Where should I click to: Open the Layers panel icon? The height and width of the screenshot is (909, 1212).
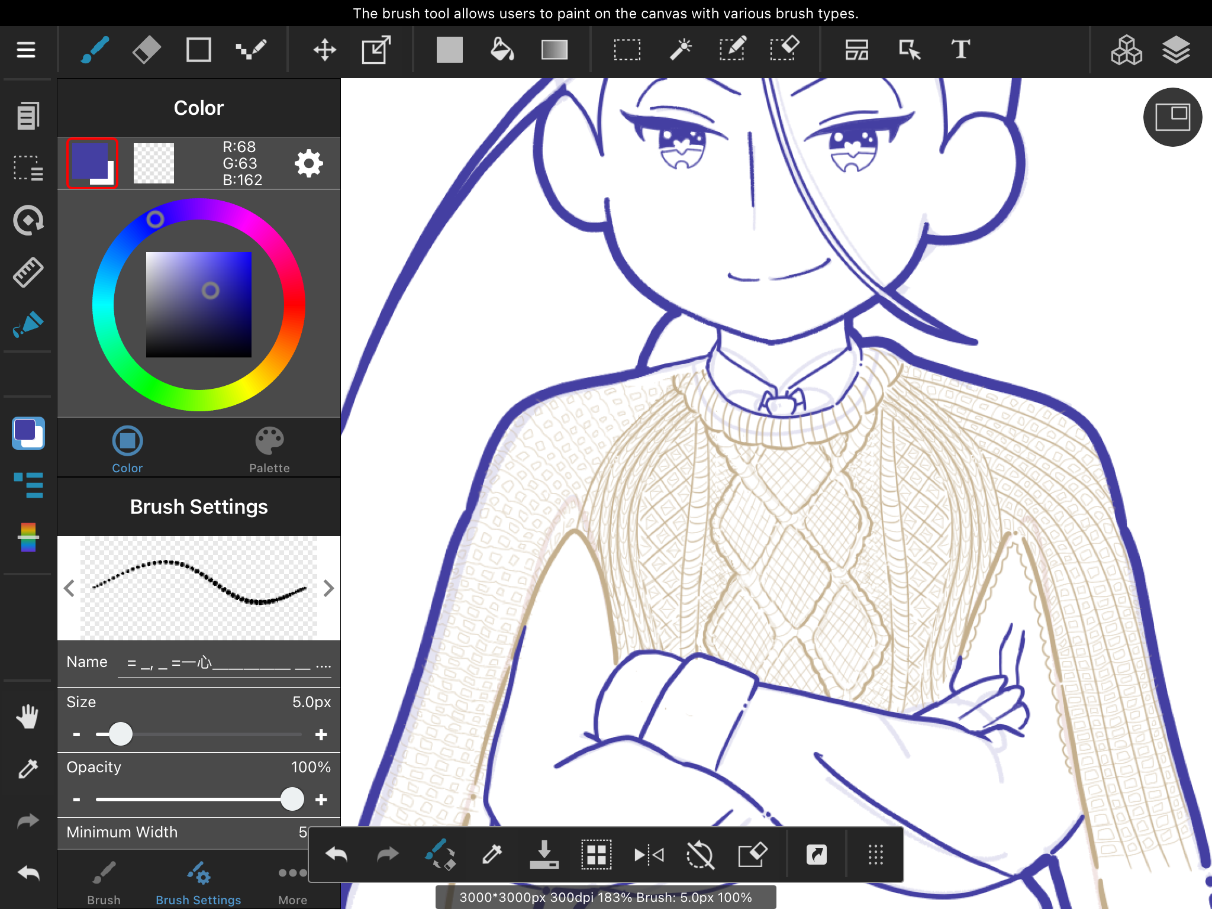point(1176,50)
